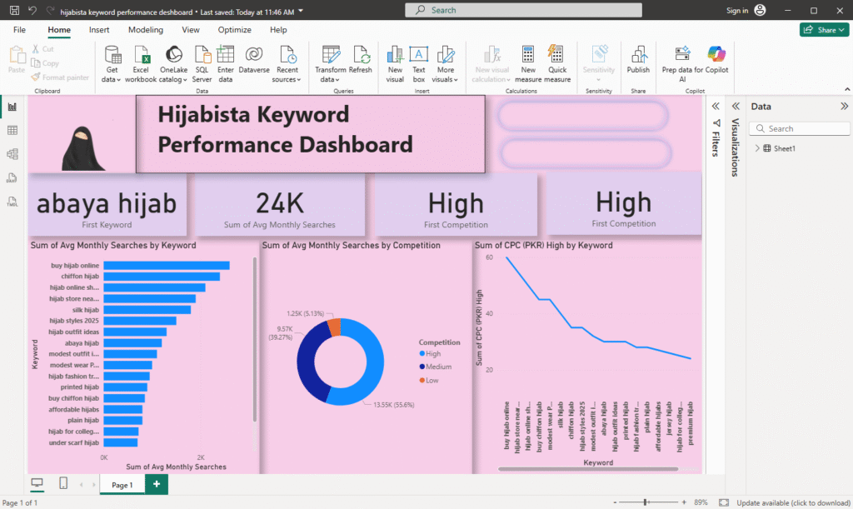
Task: Expand the Visualizations pane
Action: click(736, 107)
